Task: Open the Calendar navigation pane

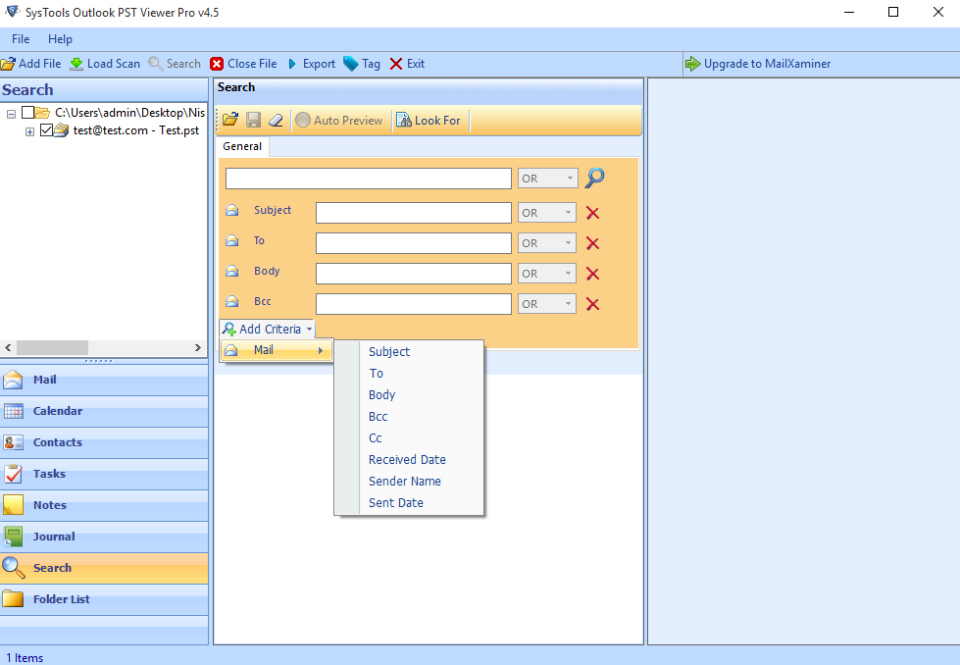Action: pyautogui.click(x=104, y=411)
